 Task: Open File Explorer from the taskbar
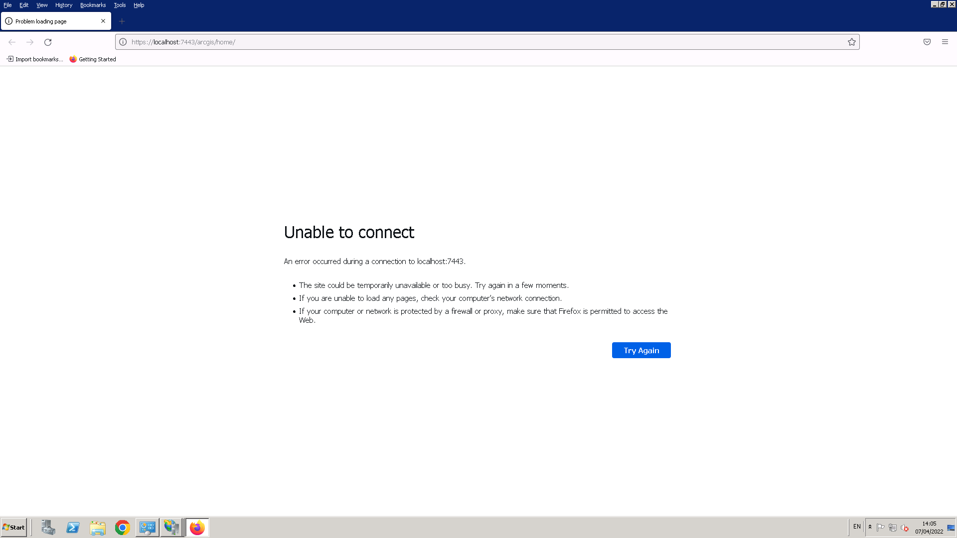[x=98, y=527]
